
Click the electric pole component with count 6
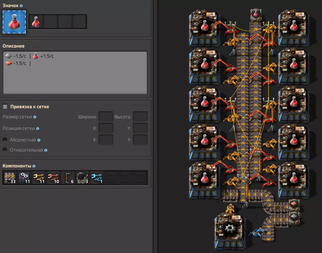click(68, 178)
